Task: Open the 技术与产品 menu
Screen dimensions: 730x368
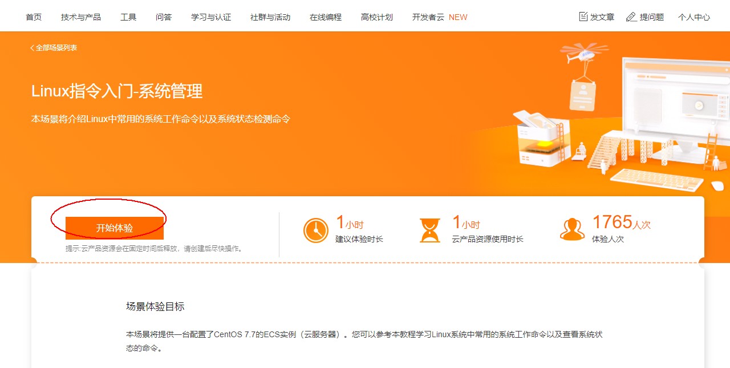Action: click(x=81, y=17)
